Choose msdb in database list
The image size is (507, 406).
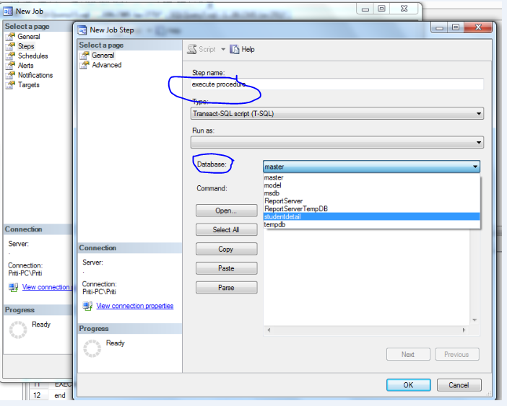pos(371,193)
